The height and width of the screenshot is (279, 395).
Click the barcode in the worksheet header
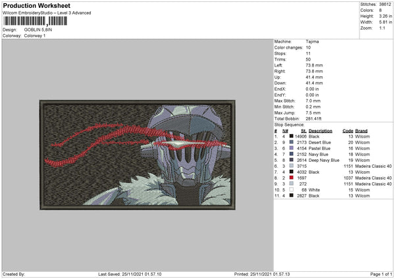pos(35,21)
